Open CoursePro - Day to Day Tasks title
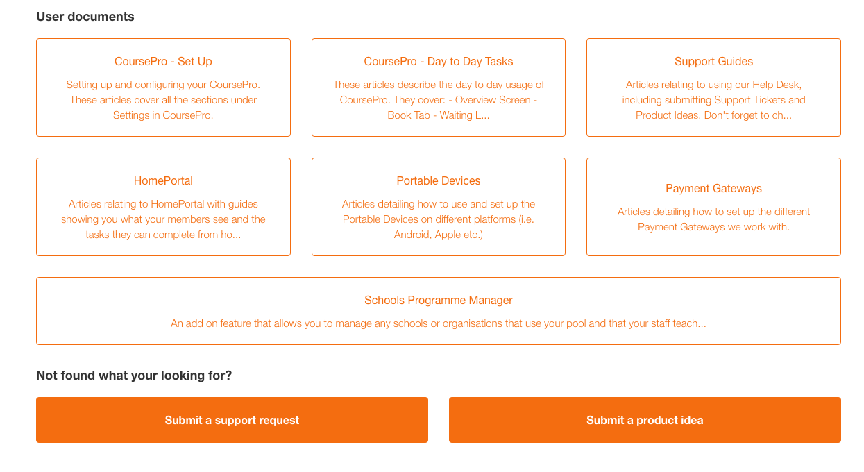Image resolution: width=864 pixels, height=472 pixels. [x=438, y=62]
